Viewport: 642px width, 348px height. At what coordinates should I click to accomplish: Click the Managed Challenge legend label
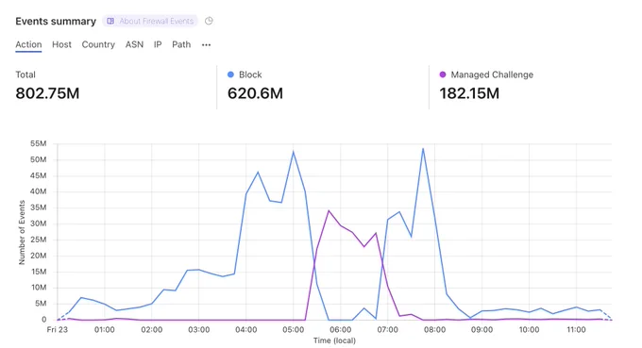click(x=492, y=75)
